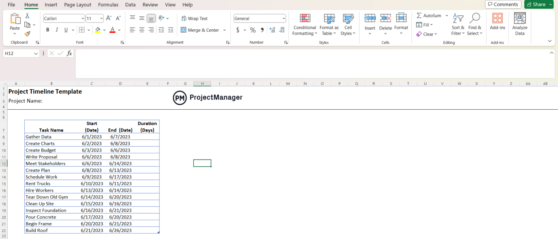Open the Review menu tab

click(150, 5)
